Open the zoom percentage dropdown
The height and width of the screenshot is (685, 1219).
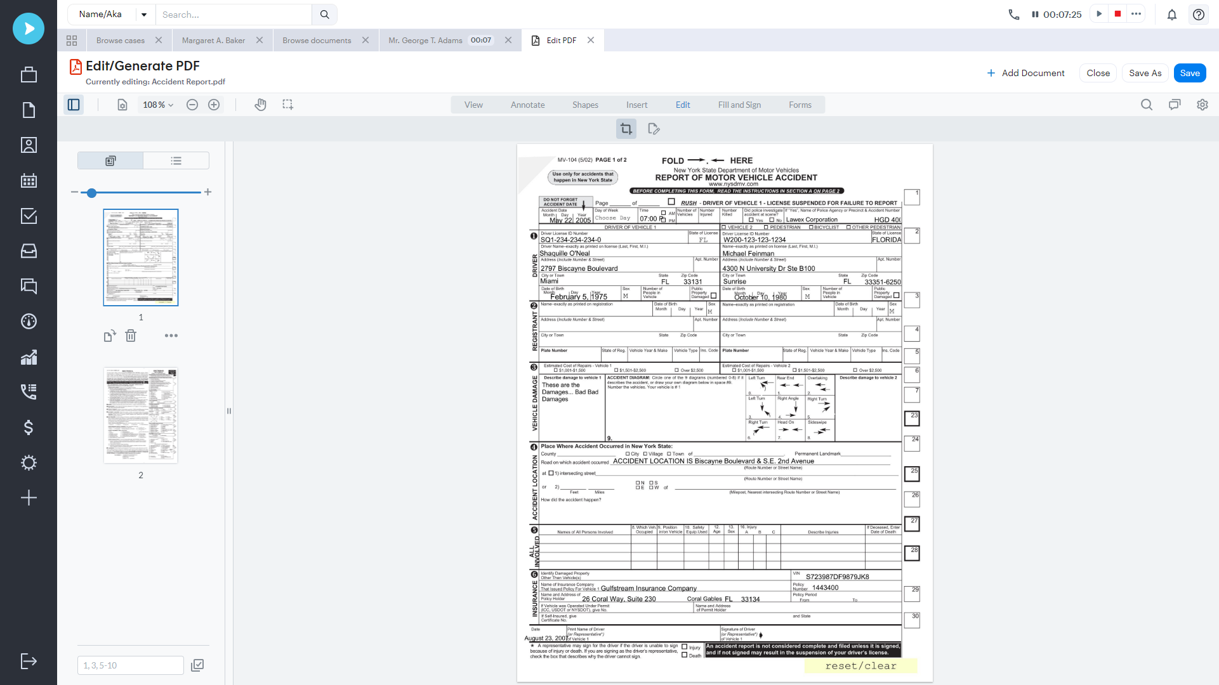pyautogui.click(x=157, y=105)
